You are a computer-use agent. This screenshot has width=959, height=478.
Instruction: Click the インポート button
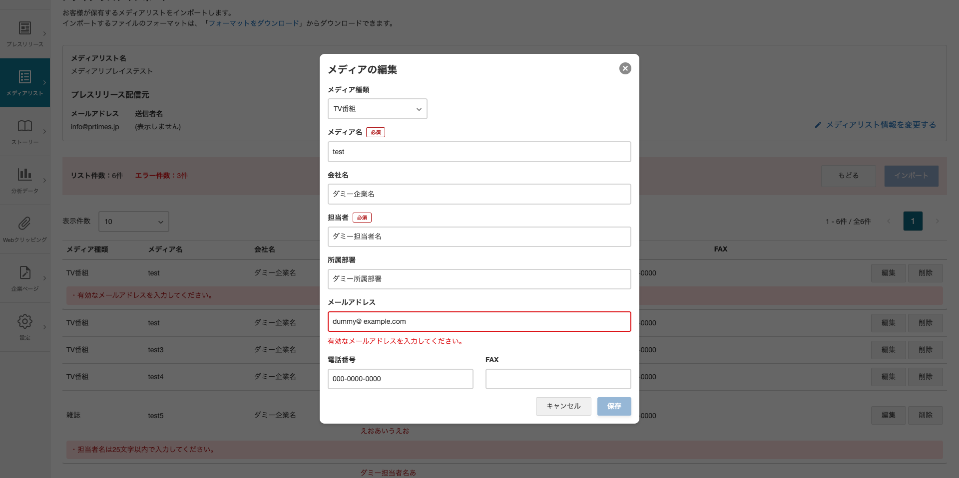click(911, 176)
